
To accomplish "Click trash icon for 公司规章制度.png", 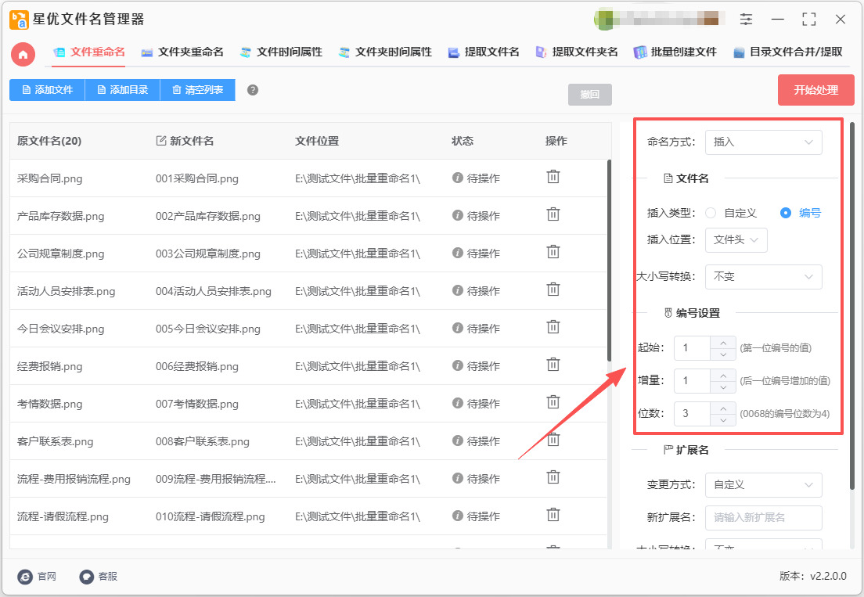I will coord(553,252).
